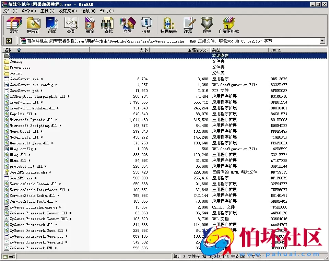This screenshot has width=329, height=261.
Task: Select GameServer.exe file entry
Action: click(24, 79)
